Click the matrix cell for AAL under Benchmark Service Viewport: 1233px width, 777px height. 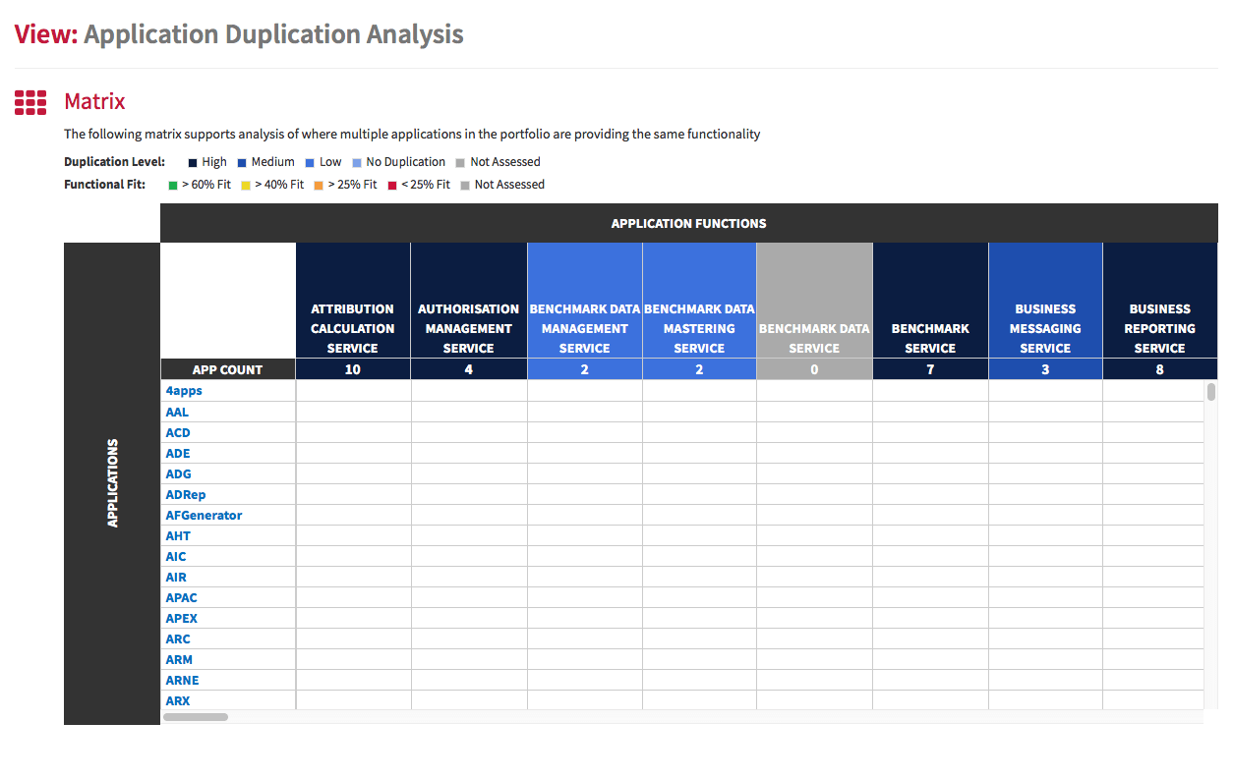(x=930, y=412)
